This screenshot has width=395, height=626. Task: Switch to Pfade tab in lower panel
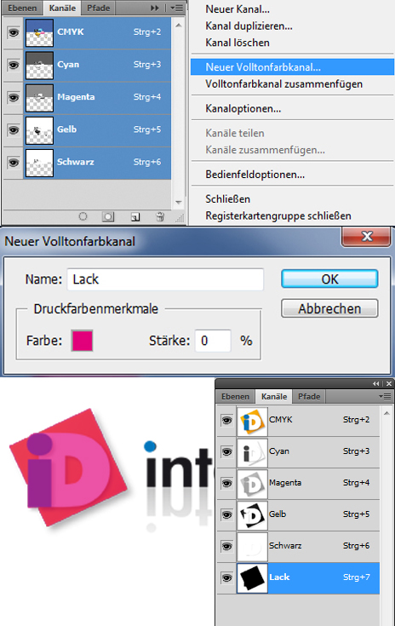tap(309, 396)
